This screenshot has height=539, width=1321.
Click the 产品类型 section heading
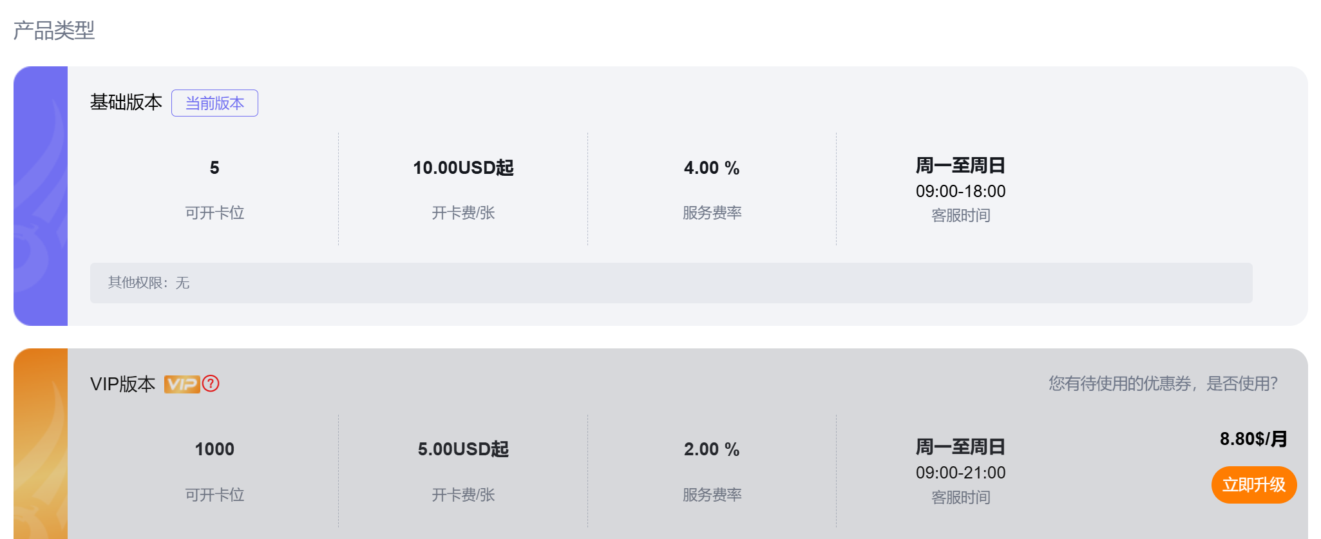click(x=54, y=30)
